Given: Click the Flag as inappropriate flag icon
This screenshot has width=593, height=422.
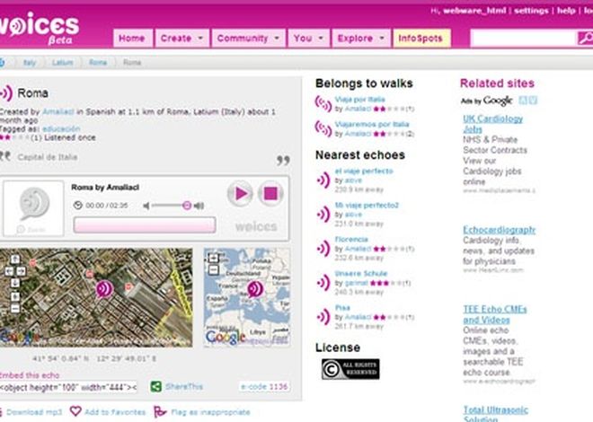Looking at the screenshot, I should [x=160, y=411].
